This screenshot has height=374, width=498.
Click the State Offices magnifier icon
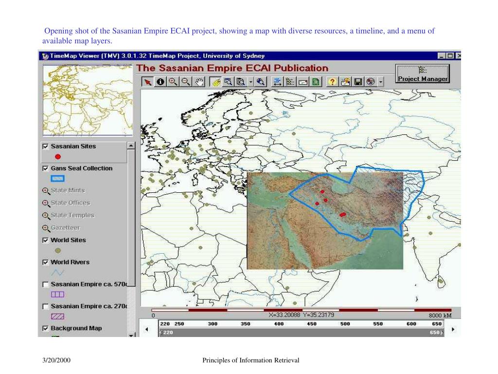tap(46, 203)
